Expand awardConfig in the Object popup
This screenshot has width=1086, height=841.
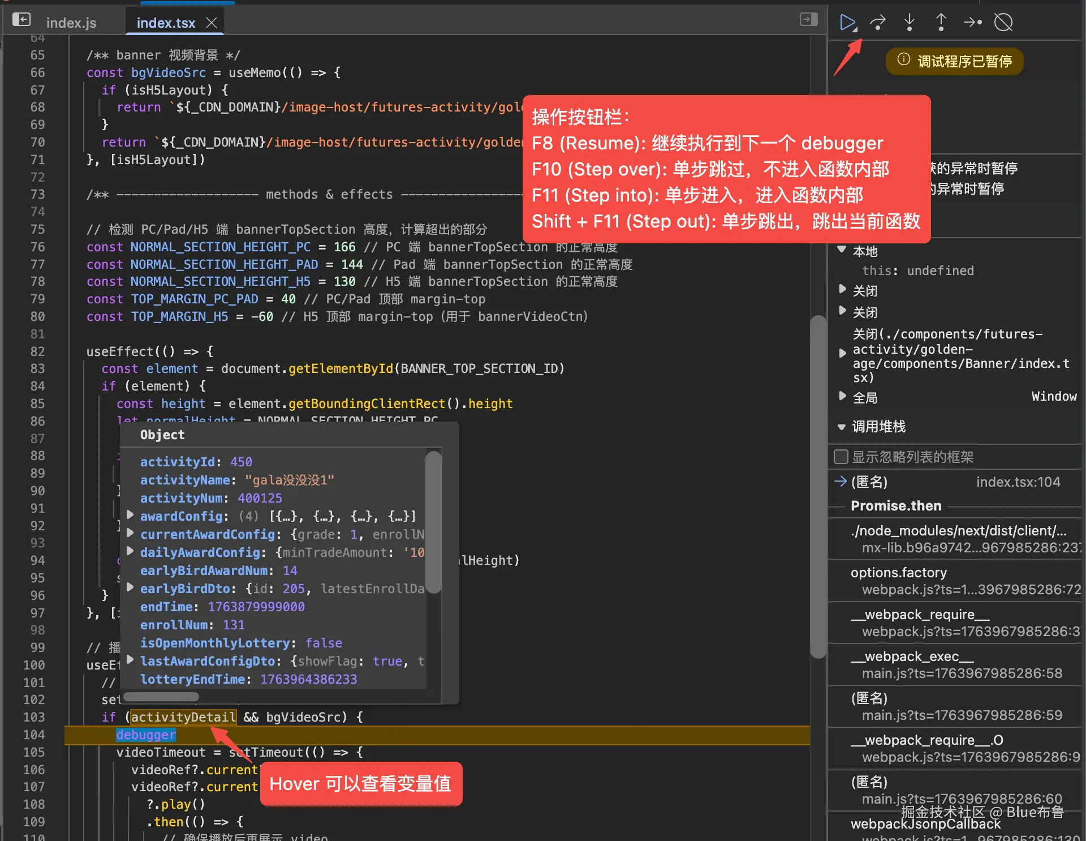(130, 515)
